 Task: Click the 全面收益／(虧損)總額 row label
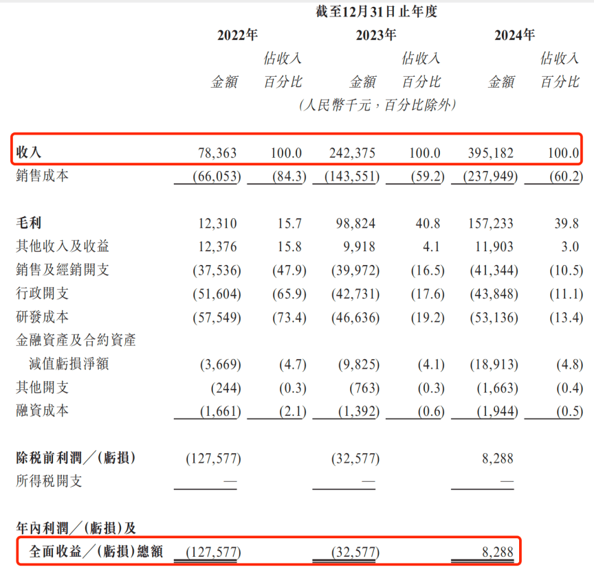[x=96, y=551]
